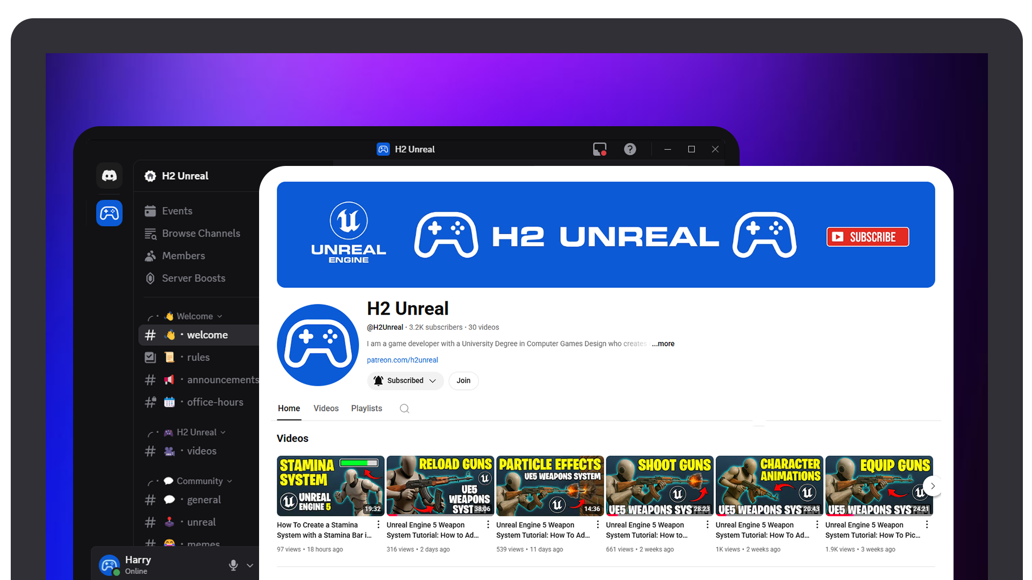The height and width of the screenshot is (580, 1032).
Task: Select the H2 Unreal server gamepad icon
Action: point(109,213)
